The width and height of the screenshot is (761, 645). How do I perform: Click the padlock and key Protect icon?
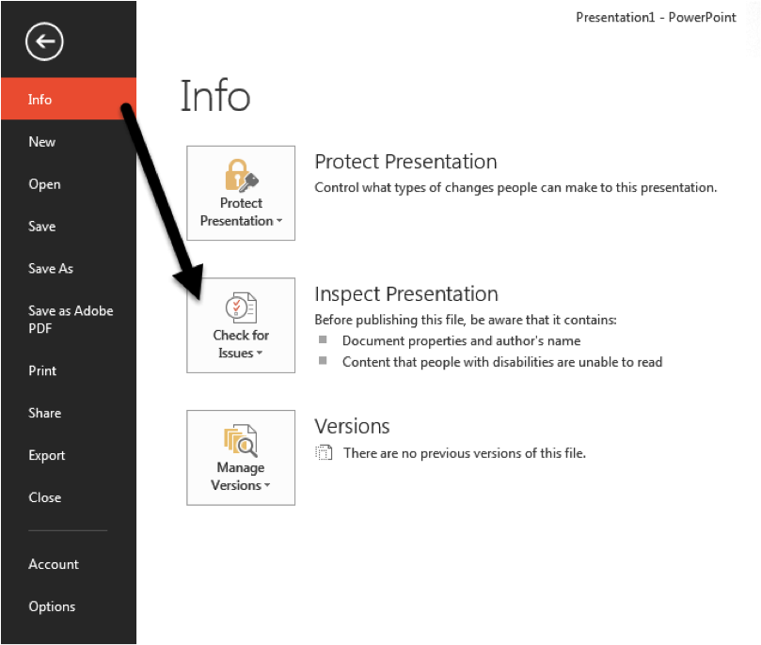click(x=241, y=176)
